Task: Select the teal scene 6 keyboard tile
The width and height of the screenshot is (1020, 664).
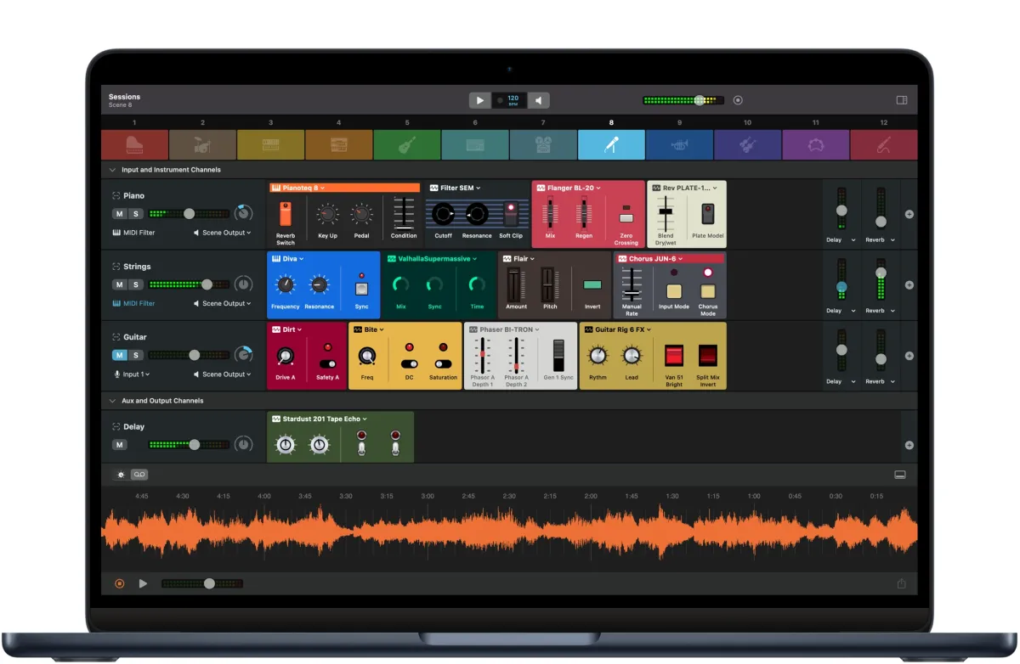Action: coord(475,144)
